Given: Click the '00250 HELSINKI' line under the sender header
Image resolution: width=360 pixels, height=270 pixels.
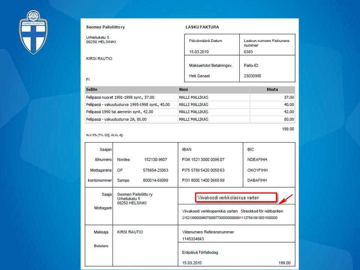Looking at the screenshot, I should (101, 42).
